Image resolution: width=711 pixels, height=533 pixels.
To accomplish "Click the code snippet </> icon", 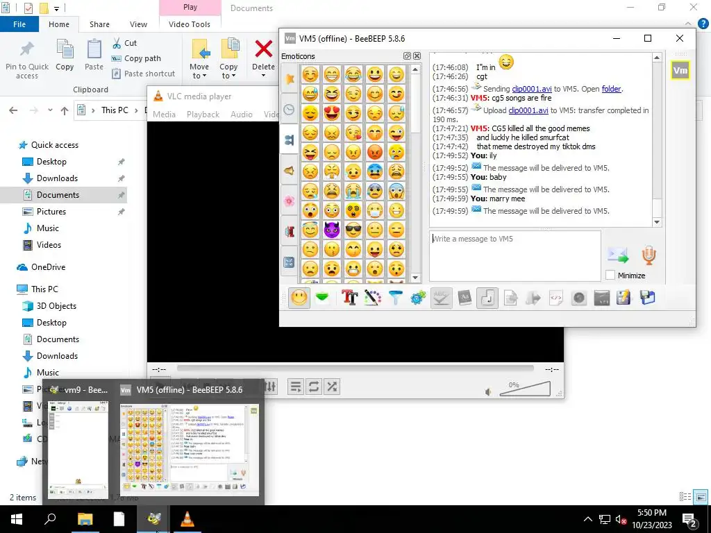I will pos(556,298).
